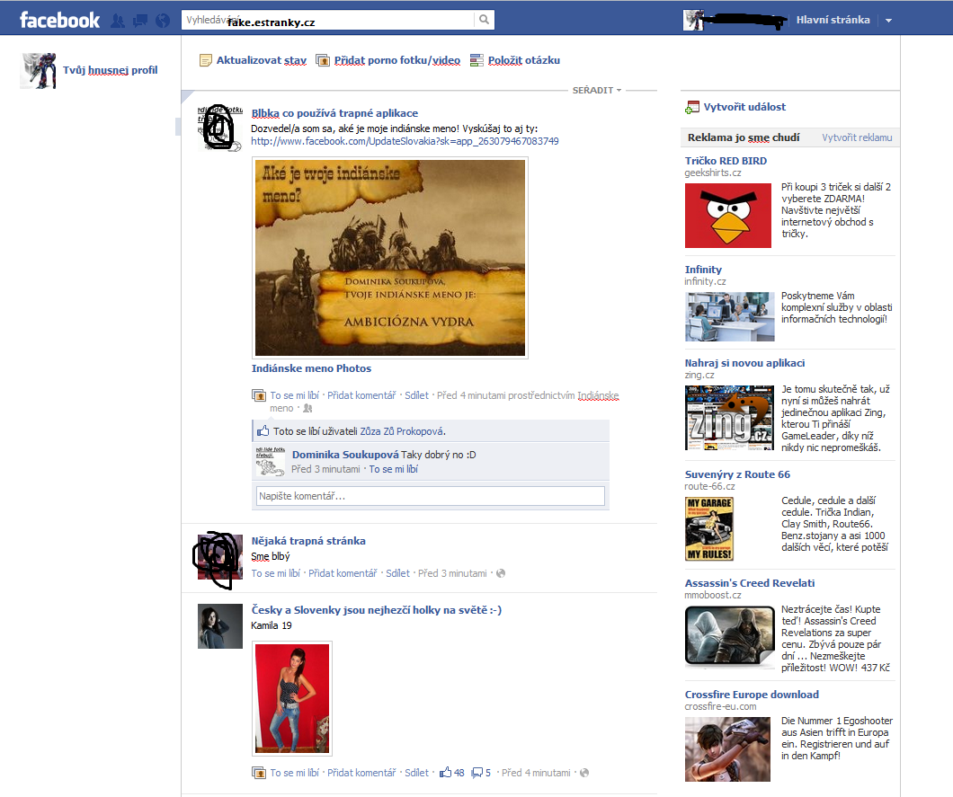Click the thumbs-up icon showing 48 likes

pyautogui.click(x=445, y=772)
